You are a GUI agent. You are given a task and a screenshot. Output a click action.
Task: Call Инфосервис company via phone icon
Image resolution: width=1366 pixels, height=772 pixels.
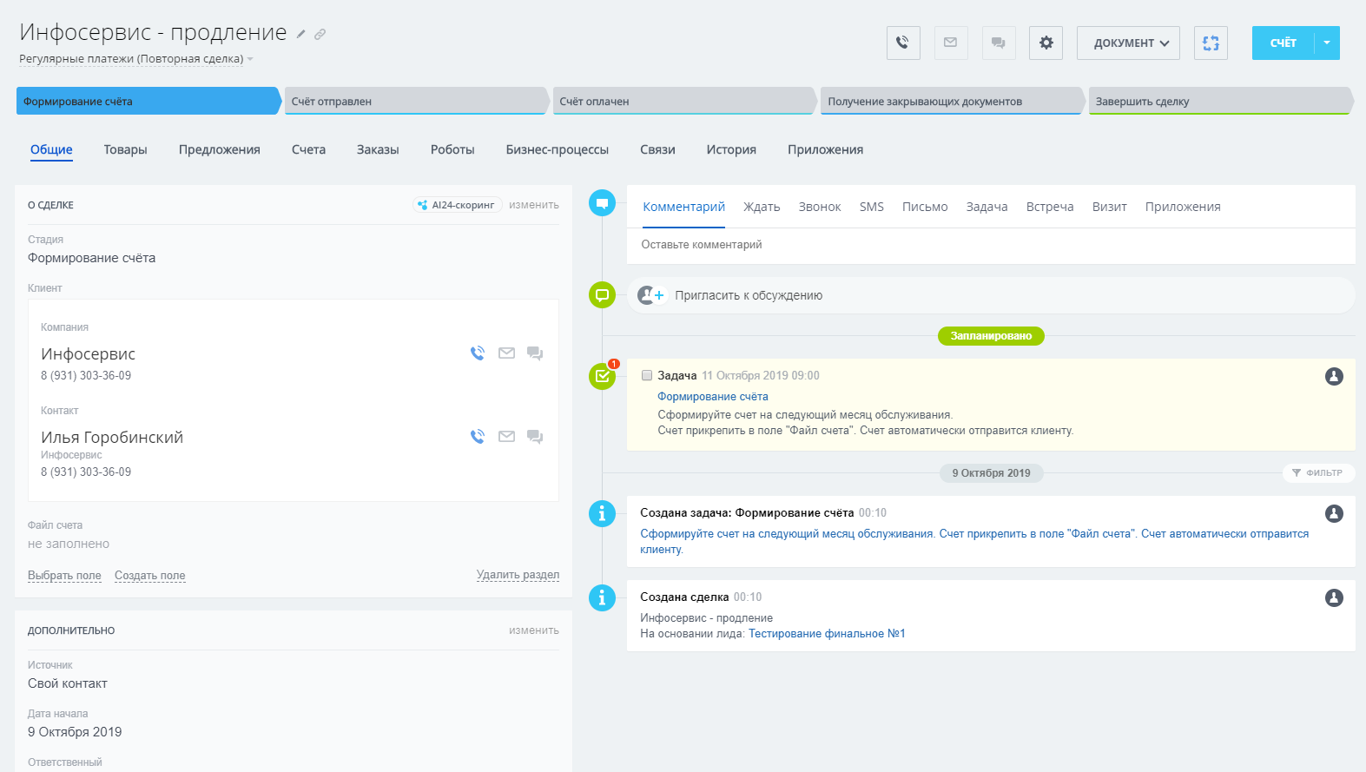tap(478, 353)
